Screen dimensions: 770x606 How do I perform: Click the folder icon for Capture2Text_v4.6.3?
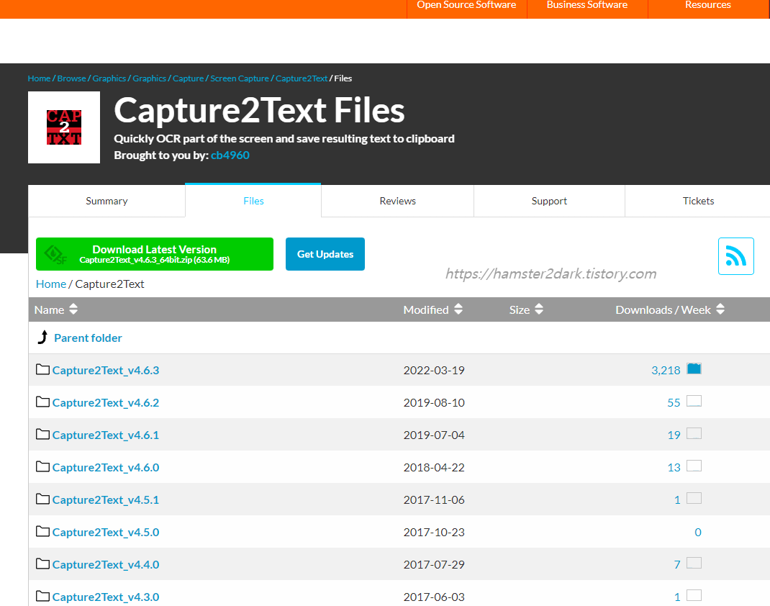[42, 369]
